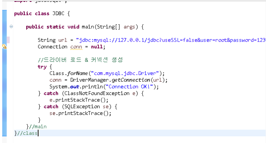Click the JDBC url string literal
The height and width of the screenshot is (143, 266).
[171, 40]
